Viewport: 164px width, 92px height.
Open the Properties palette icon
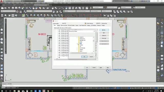point(66,8)
